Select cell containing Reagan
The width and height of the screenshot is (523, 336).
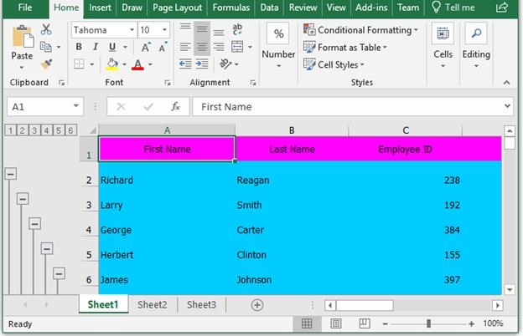point(291,180)
